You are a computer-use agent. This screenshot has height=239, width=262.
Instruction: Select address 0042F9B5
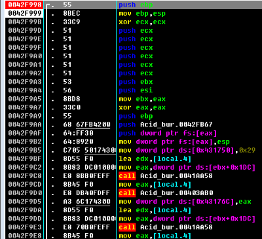pos(25,150)
